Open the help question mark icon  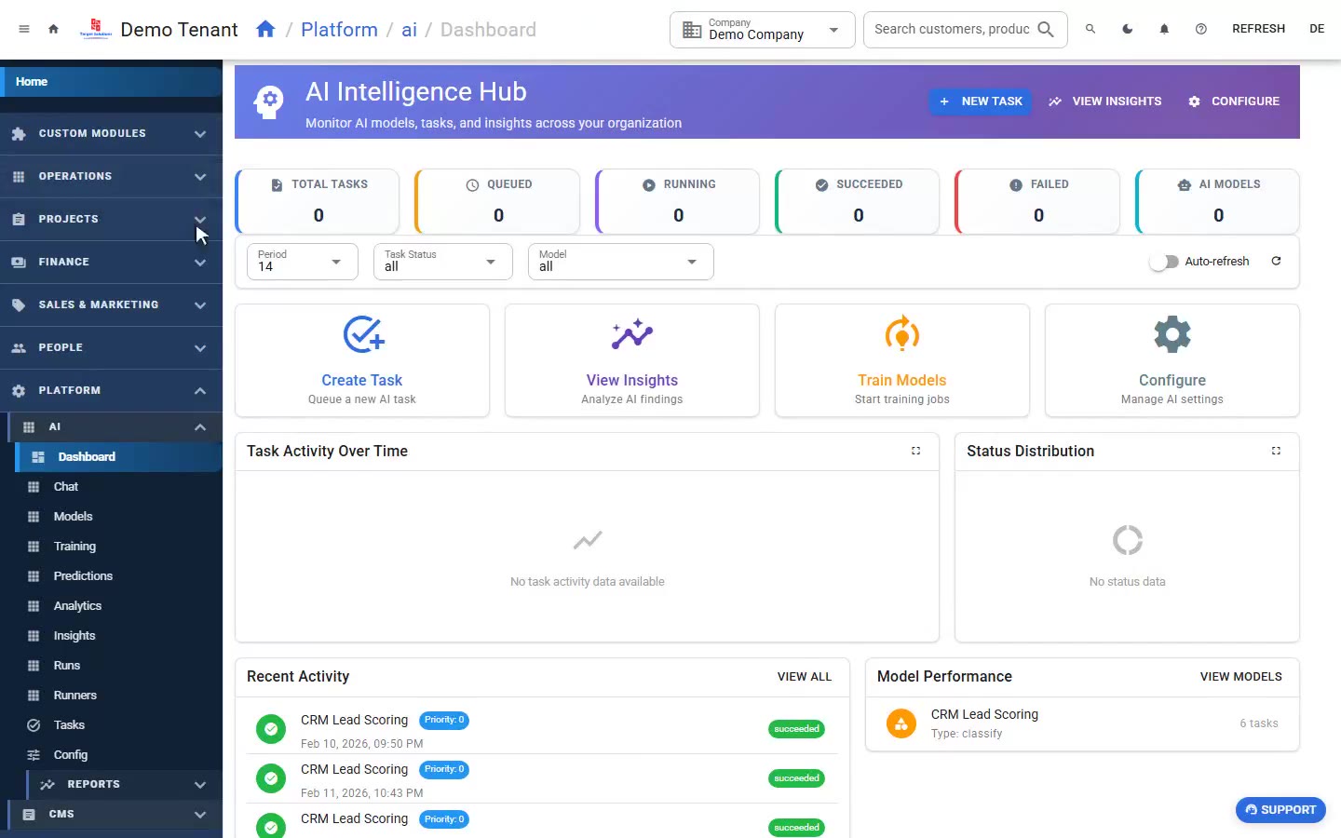(1201, 29)
